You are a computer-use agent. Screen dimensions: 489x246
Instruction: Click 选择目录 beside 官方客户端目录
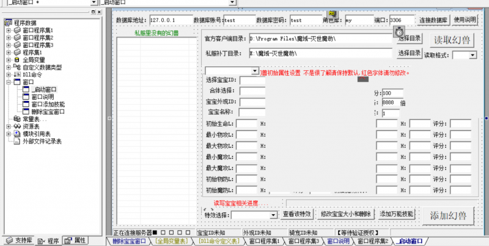410,39
